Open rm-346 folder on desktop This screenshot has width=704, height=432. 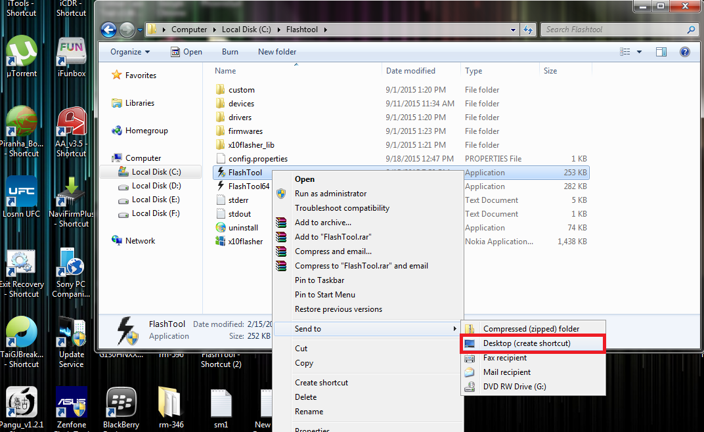[x=171, y=408]
